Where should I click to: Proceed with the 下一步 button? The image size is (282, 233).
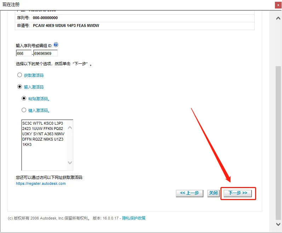point(237,193)
